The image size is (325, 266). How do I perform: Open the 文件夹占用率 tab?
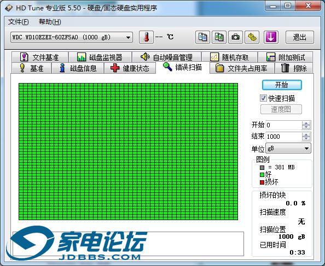[x=242, y=68]
